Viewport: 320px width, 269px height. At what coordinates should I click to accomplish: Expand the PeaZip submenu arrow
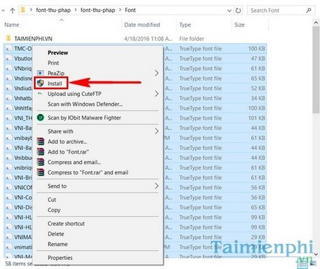click(x=157, y=73)
